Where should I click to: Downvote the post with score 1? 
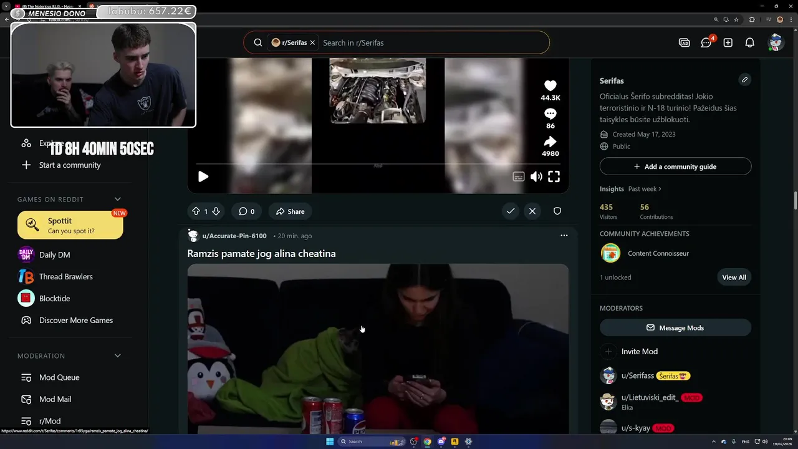point(216,211)
